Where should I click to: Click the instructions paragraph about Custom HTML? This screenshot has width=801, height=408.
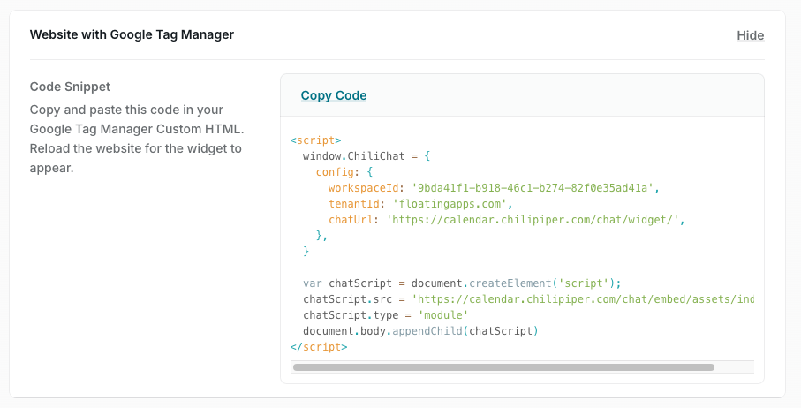pyautogui.click(x=137, y=139)
